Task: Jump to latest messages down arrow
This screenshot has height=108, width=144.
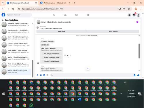Action: click(x=88, y=69)
